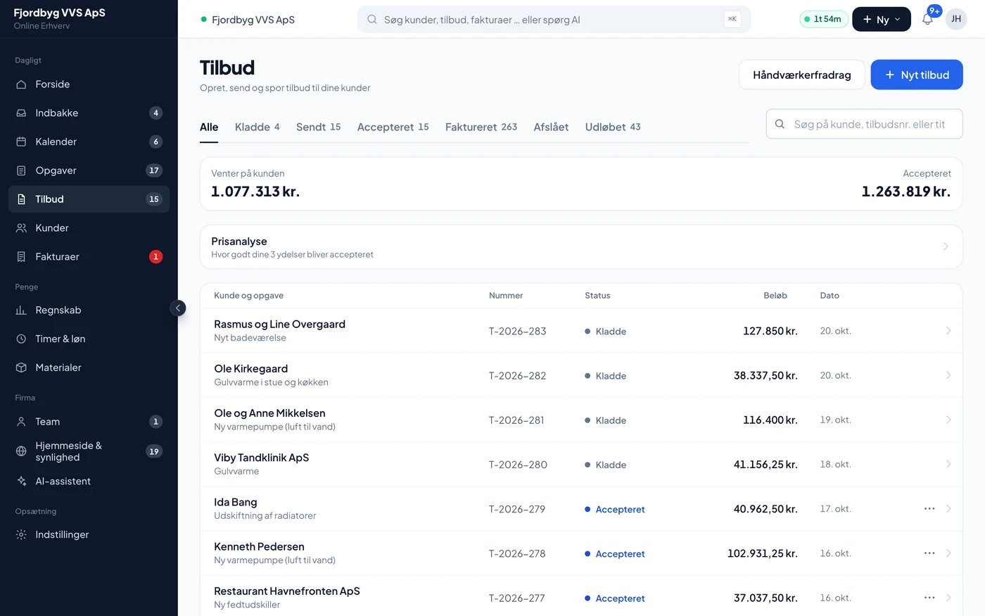Expand the Prisanalyse panel

point(581,246)
